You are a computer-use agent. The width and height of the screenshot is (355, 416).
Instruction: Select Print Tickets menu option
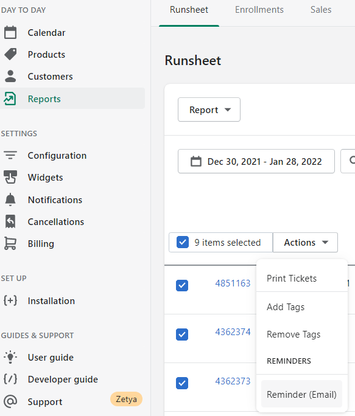point(292,279)
